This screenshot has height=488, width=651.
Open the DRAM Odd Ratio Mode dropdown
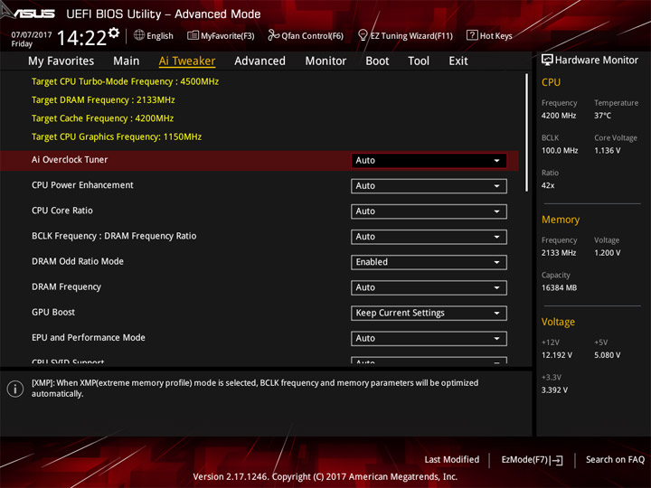(429, 262)
